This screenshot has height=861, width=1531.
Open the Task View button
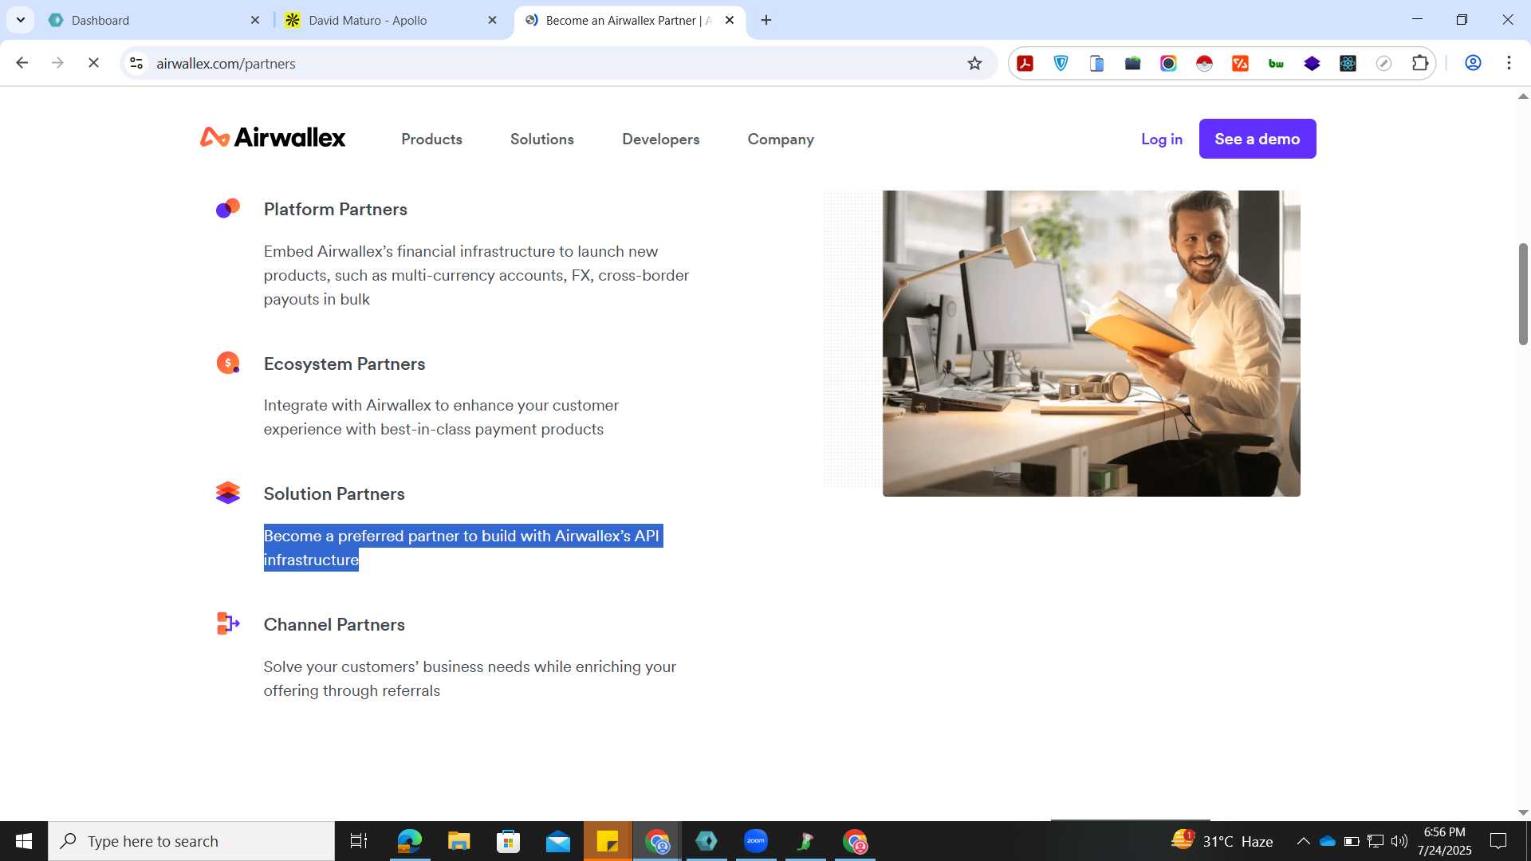pos(359,841)
